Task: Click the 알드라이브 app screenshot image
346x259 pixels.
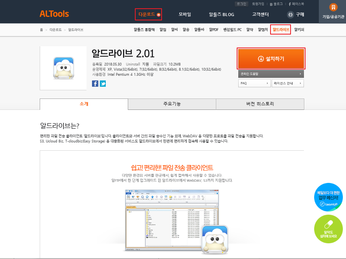Action: 177,221
